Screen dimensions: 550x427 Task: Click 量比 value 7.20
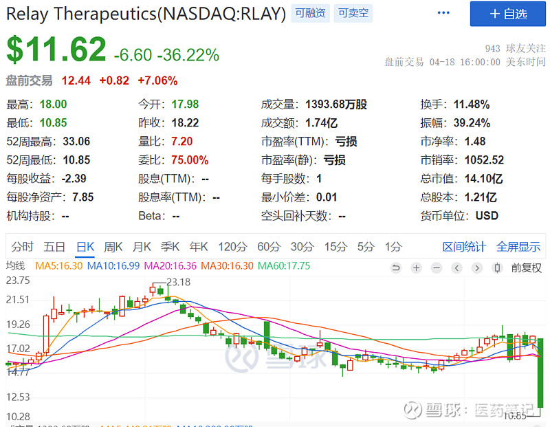(181, 142)
